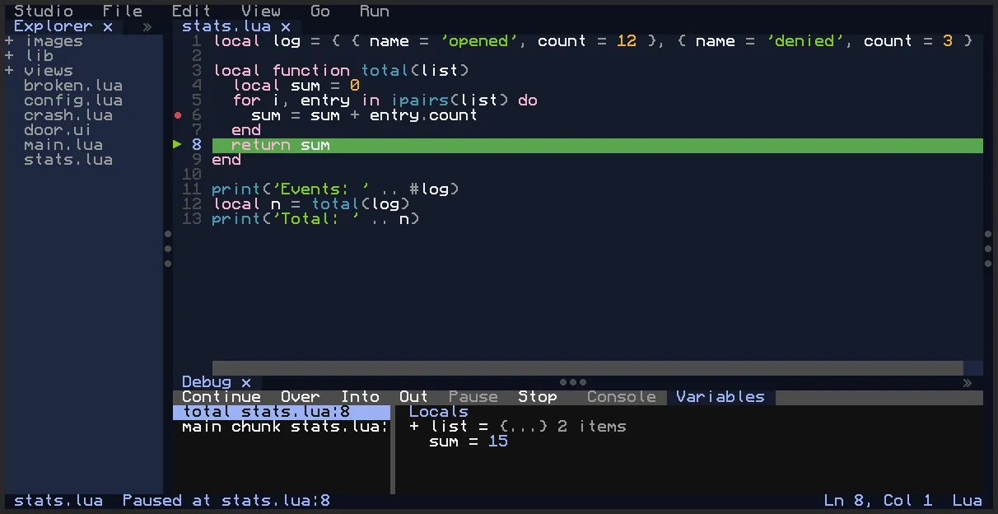The image size is (998, 514).
Task: Click the Debug panel drag handle dots
Action: click(x=573, y=382)
